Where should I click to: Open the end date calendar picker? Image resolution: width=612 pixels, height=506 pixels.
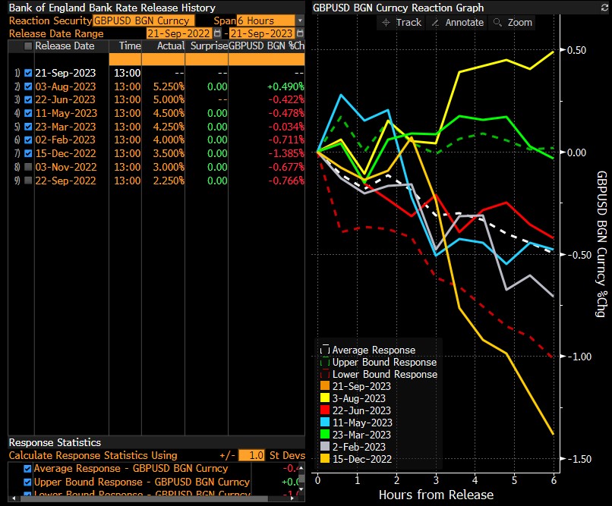pos(299,33)
